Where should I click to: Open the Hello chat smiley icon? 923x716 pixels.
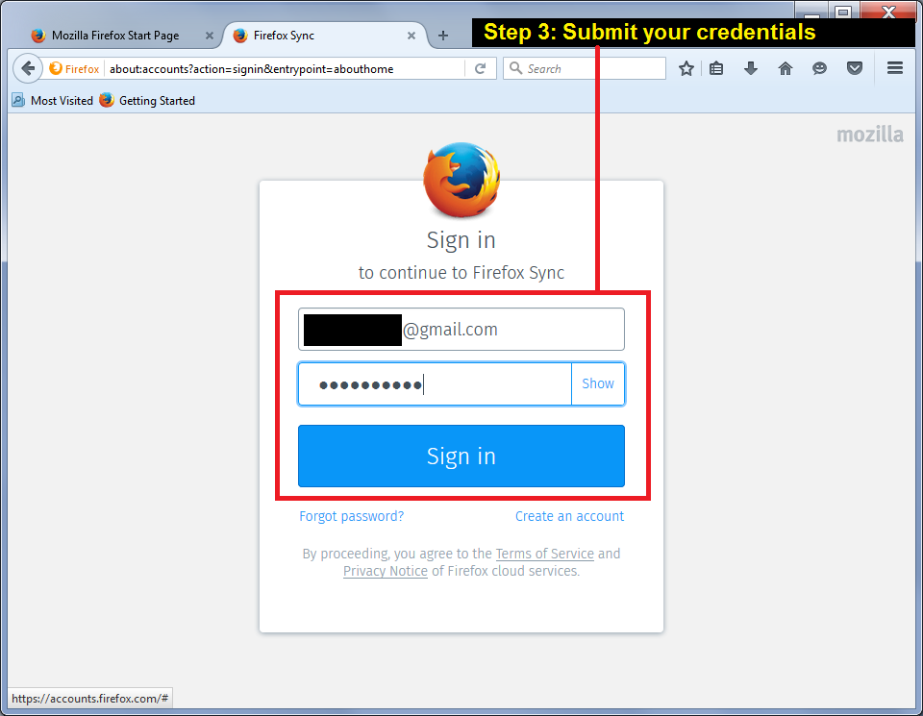pyautogui.click(x=819, y=69)
